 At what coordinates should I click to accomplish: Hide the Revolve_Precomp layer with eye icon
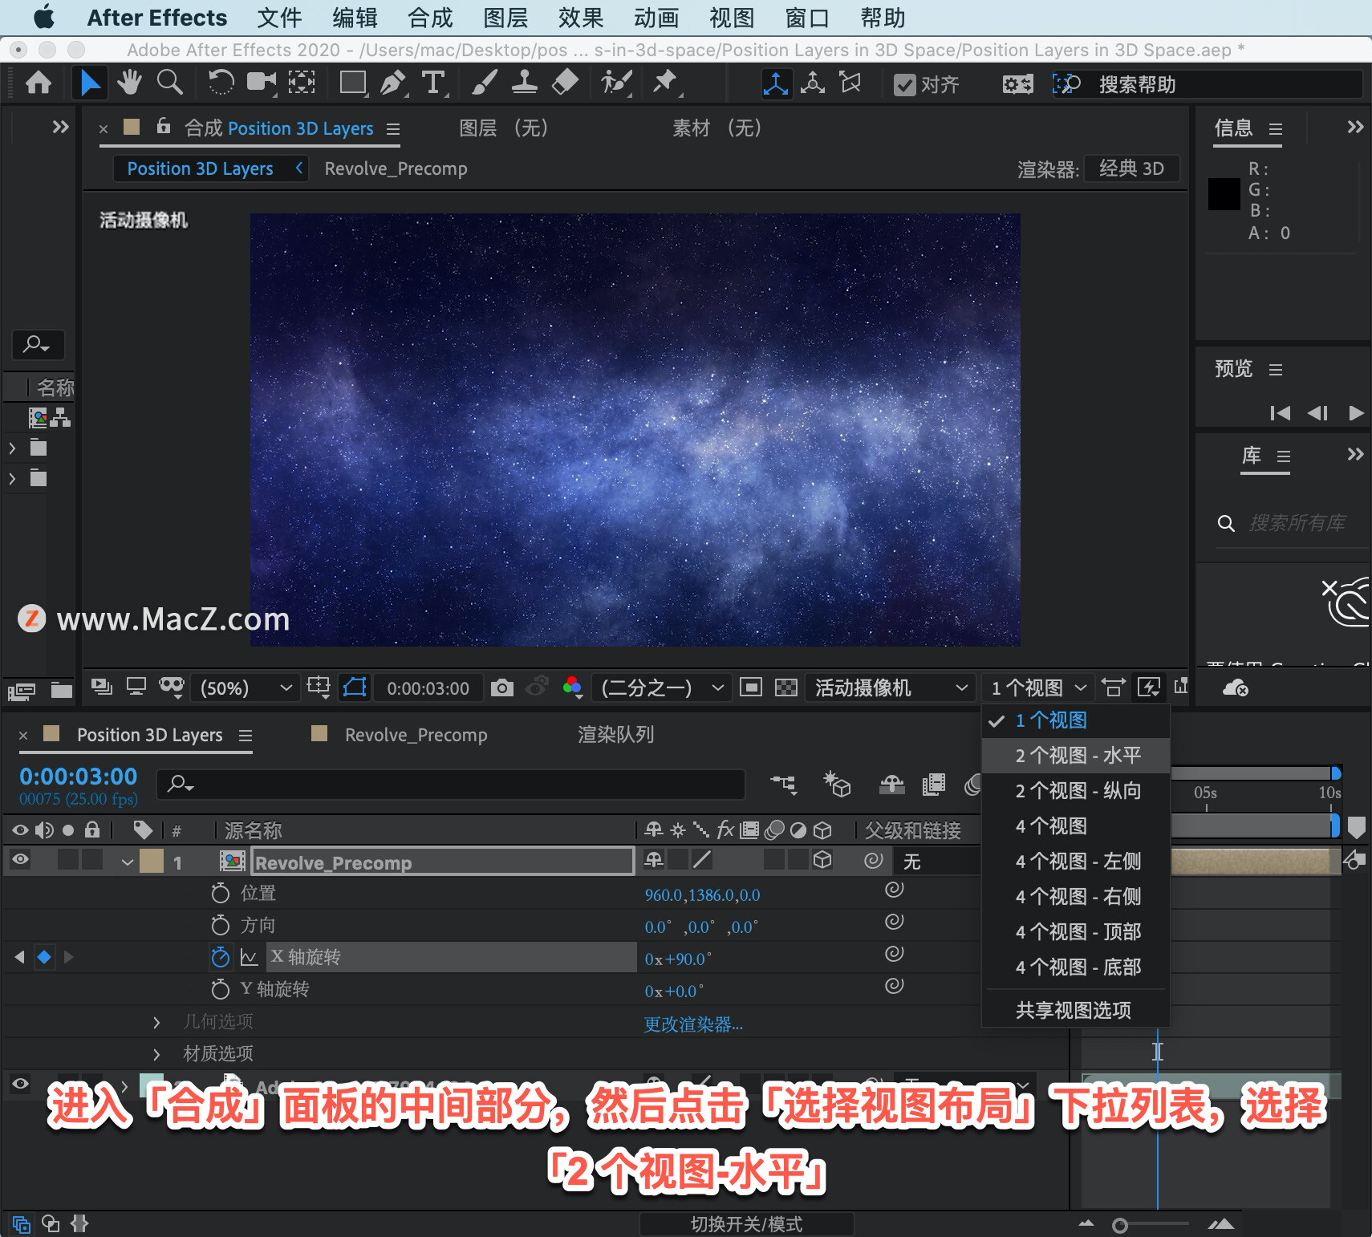click(x=21, y=859)
